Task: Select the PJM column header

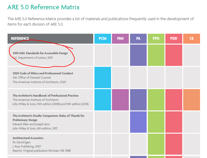Action: click(120, 39)
